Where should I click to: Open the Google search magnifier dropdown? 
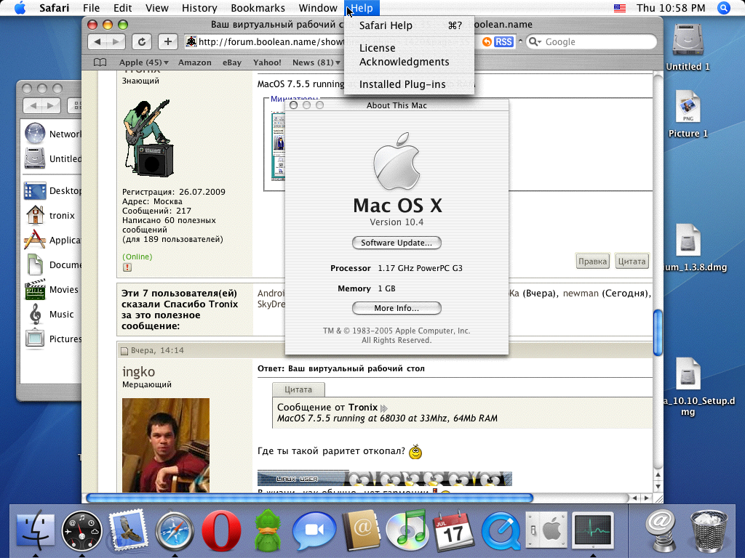(x=535, y=42)
